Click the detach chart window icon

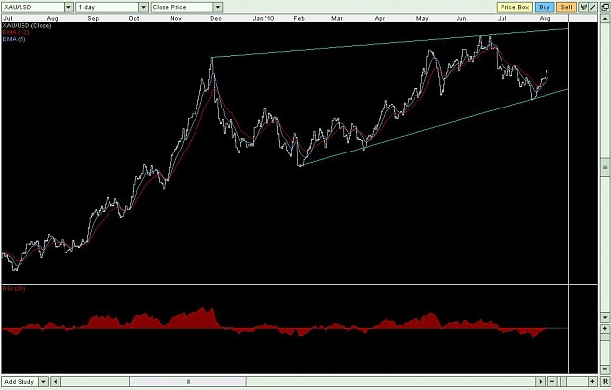(x=605, y=7)
